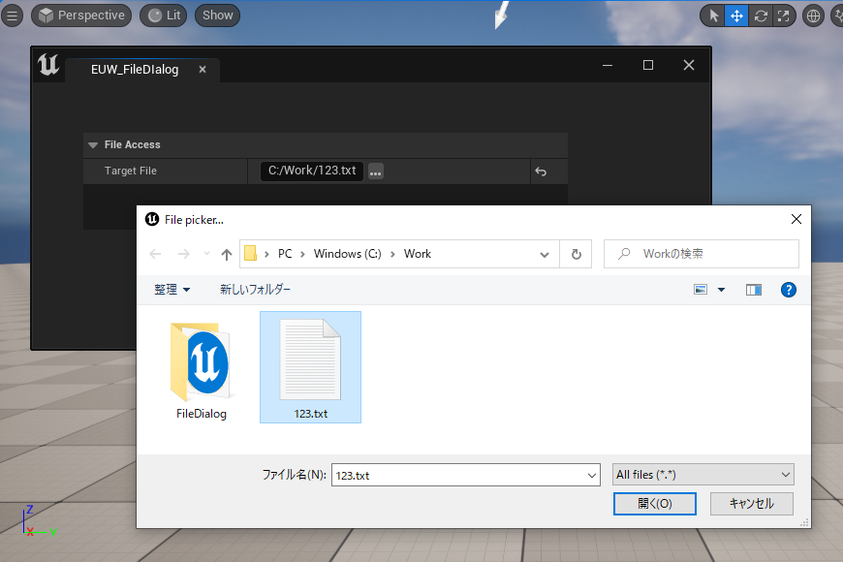Click the ellipsis browse icon beside Target File
The width and height of the screenshot is (843, 562).
click(375, 171)
